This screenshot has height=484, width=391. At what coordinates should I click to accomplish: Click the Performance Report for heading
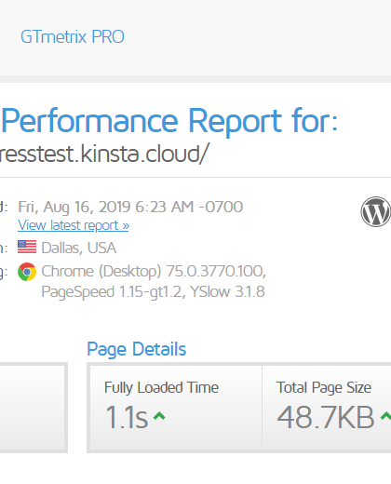click(x=169, y=121)
